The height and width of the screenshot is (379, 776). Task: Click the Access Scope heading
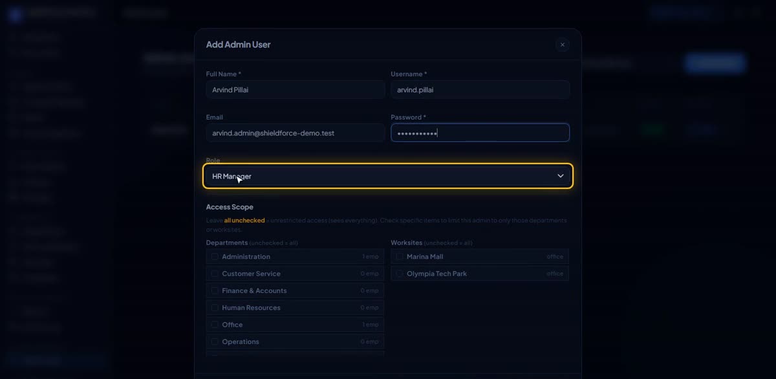pos(230,207)
